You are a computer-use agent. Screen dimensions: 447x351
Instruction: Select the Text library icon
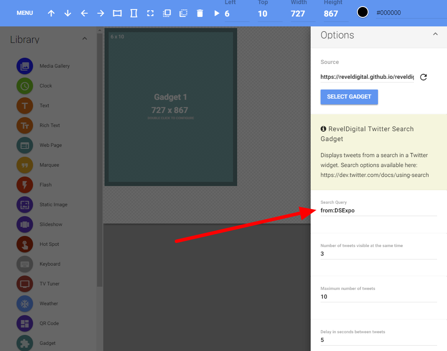pyautogui.click(x=25, y=106)
